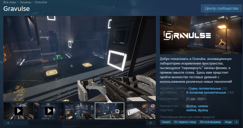Viewport: 243px width, 128px height.
Task: Select the От первого лица tag
Action: pos(185,122)
